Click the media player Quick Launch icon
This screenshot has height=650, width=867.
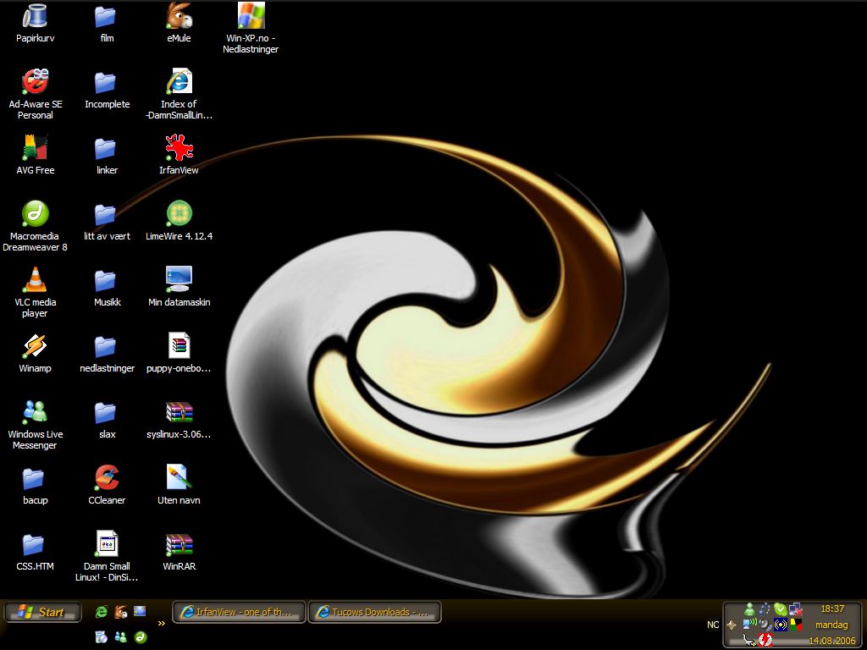101,637
